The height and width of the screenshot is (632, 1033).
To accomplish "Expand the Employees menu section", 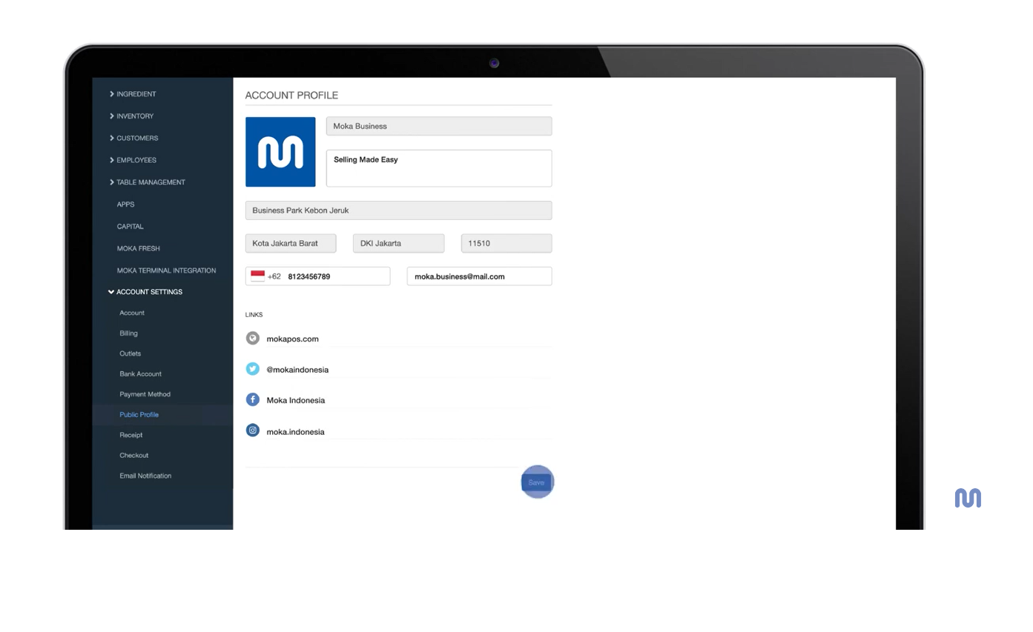I will click(x=136, y=160).
